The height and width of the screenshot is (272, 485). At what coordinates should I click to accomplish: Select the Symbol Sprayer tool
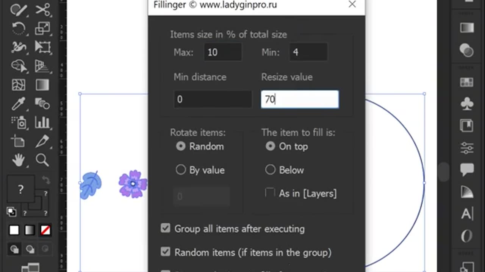pos(18,122)
